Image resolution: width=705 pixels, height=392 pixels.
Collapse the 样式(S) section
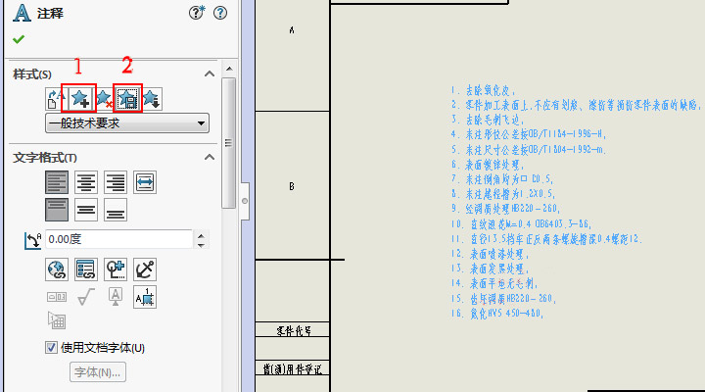(x=210, y=73)
